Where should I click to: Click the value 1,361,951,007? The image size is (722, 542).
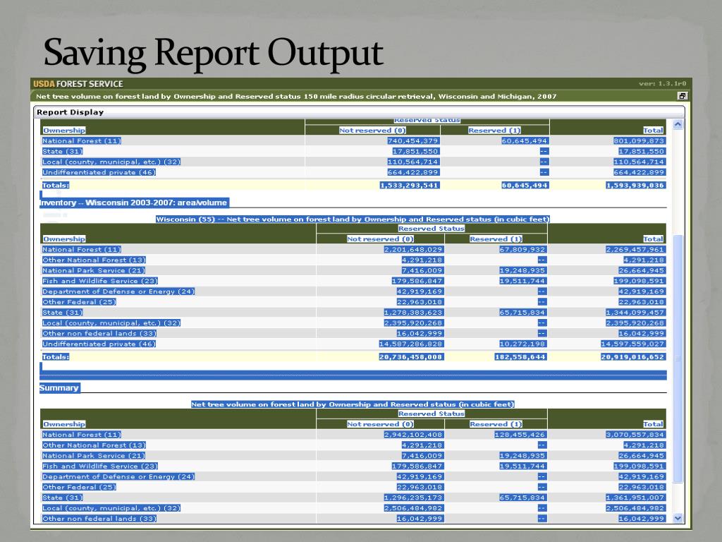click(635, 498)
